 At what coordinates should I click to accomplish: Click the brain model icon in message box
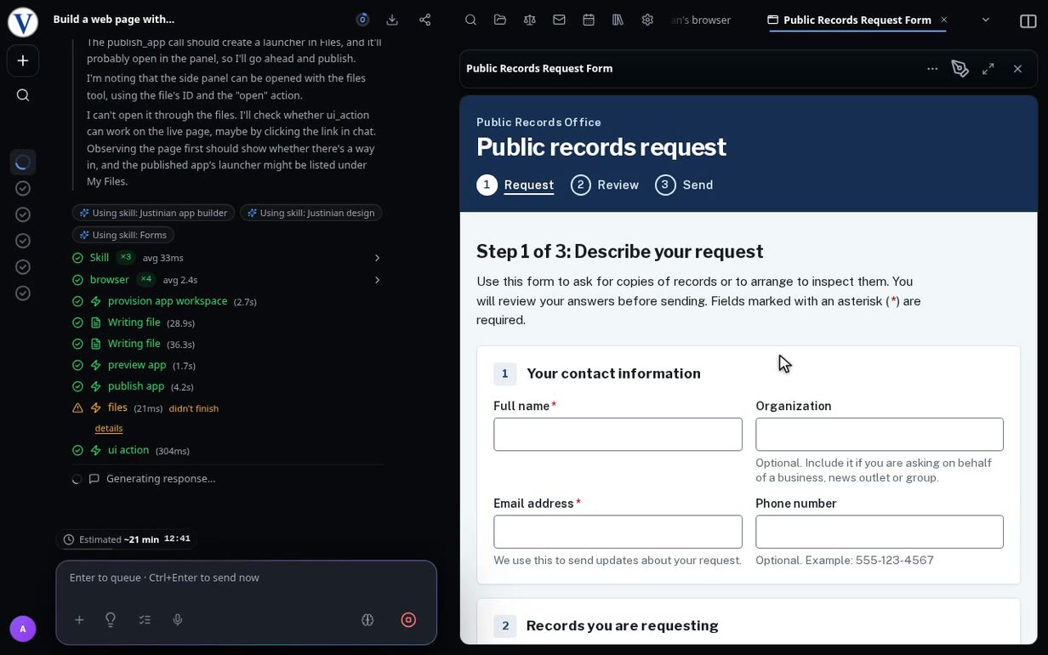(x=367, y=620)
